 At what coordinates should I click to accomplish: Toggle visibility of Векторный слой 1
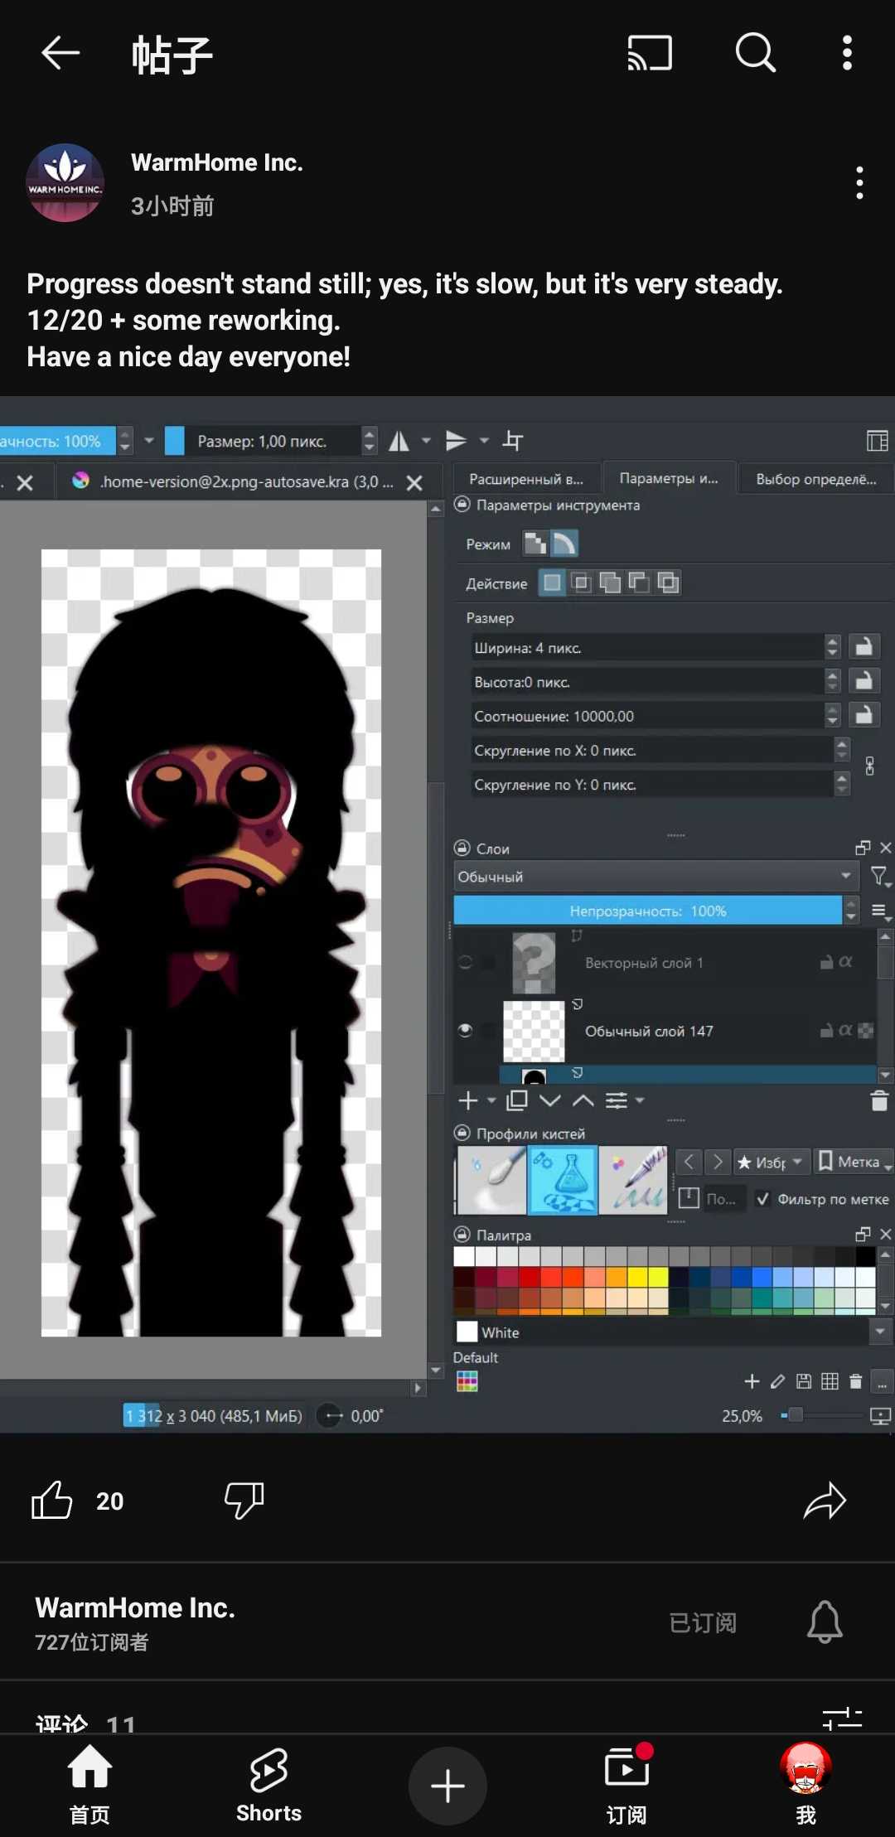click(466, 962)
